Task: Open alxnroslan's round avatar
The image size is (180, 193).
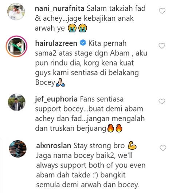Action: coord(18,149)
